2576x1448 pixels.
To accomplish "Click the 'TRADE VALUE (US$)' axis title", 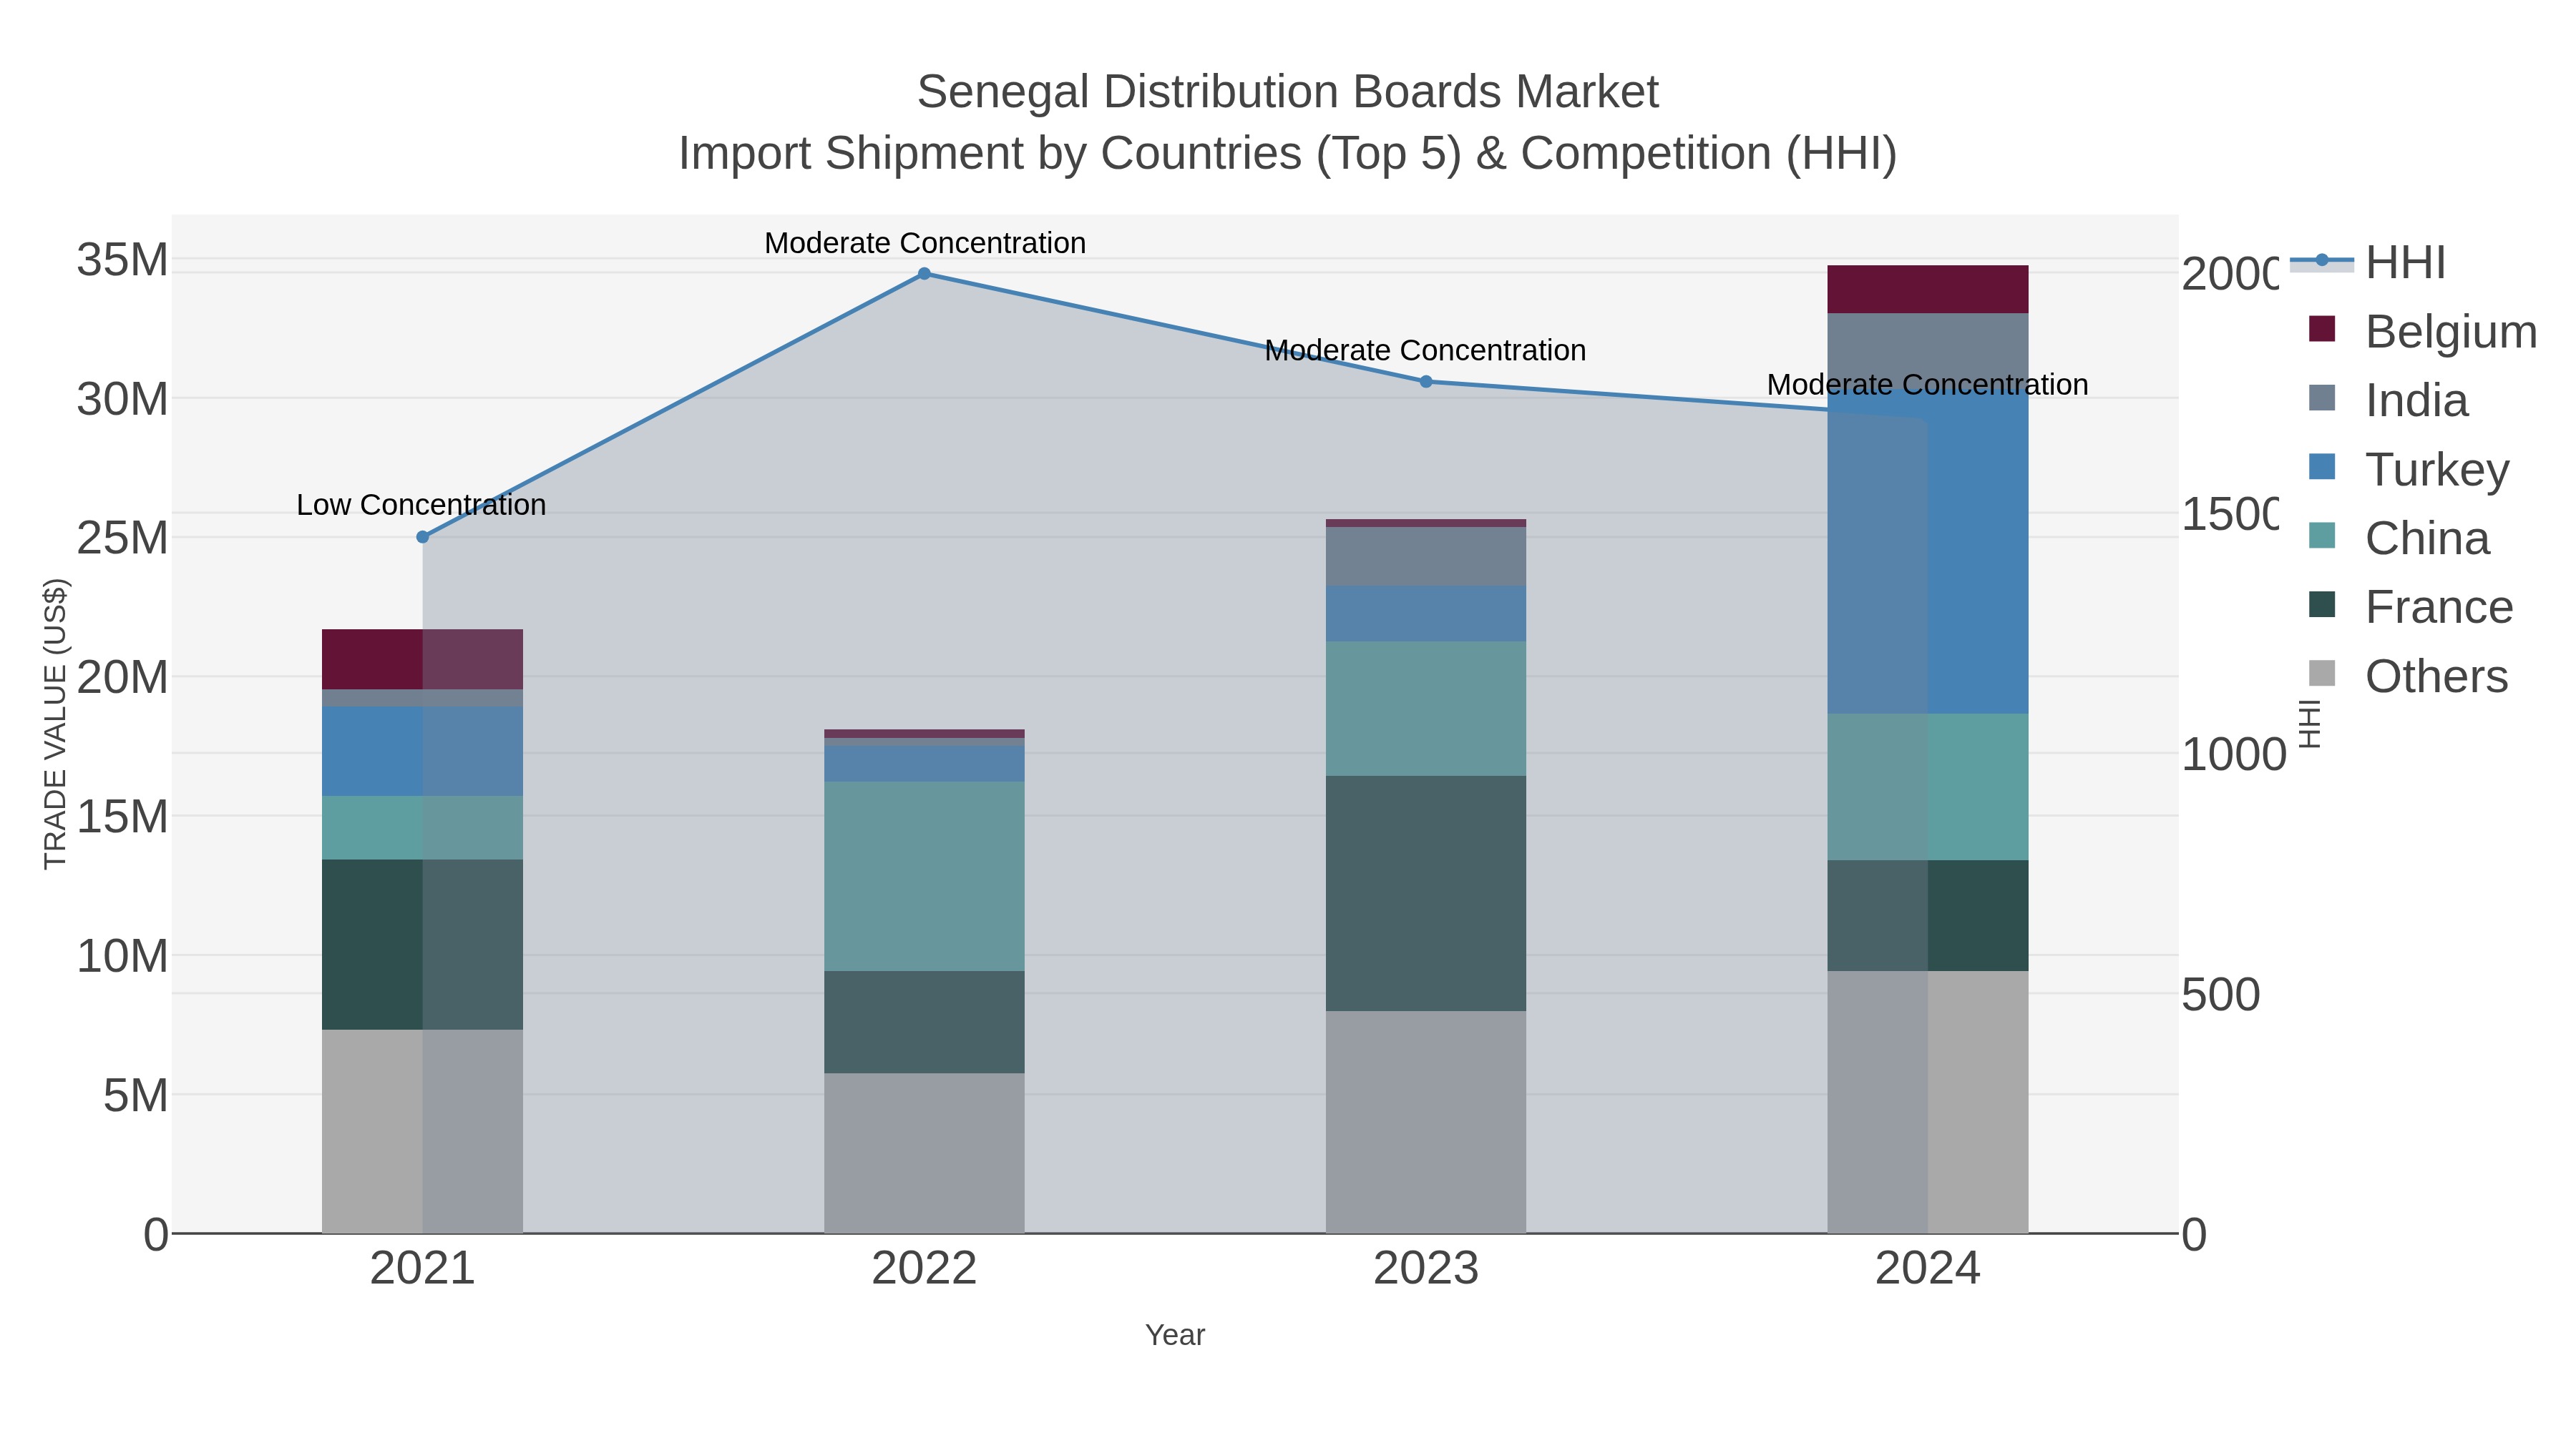I will click(x=55, y=724).
